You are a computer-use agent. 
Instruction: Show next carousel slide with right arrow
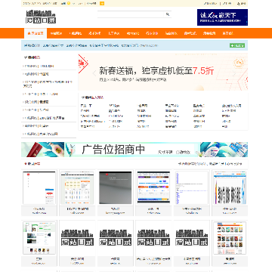tap(234, 73)
